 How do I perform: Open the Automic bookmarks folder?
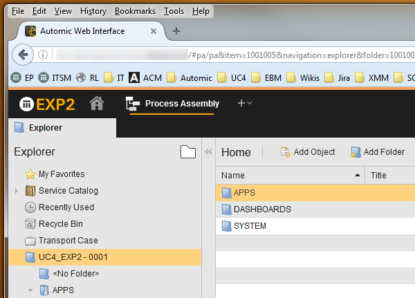190,78
